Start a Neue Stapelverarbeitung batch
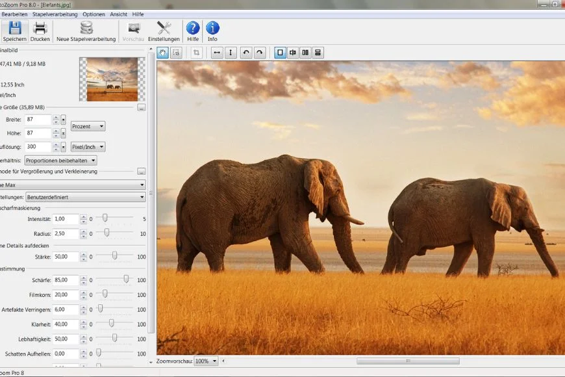Image resolution: width=565 pixels, height=377 pixels. point(86,29)
